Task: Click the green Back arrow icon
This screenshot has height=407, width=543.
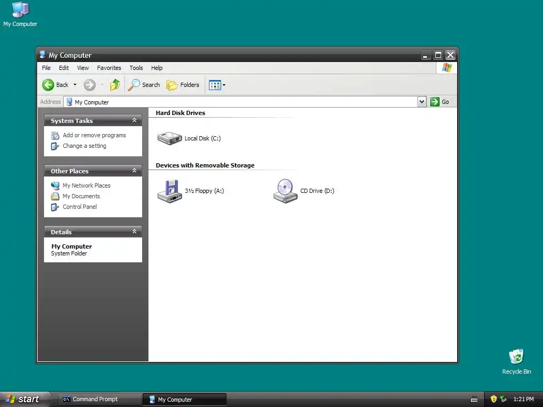Action: coord(48,85)
